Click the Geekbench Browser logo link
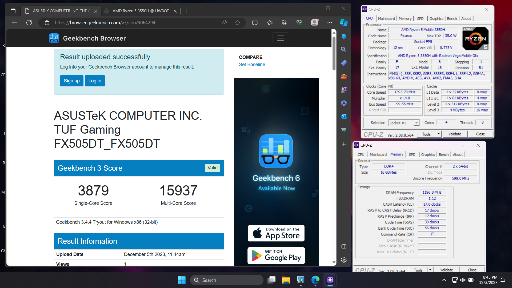Image resolution: width=512 pixels, height=288 pixels. coord(87,38)
